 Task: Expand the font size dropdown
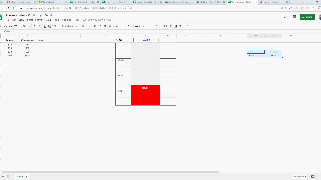pyautogui.click(x=86, y=26)
